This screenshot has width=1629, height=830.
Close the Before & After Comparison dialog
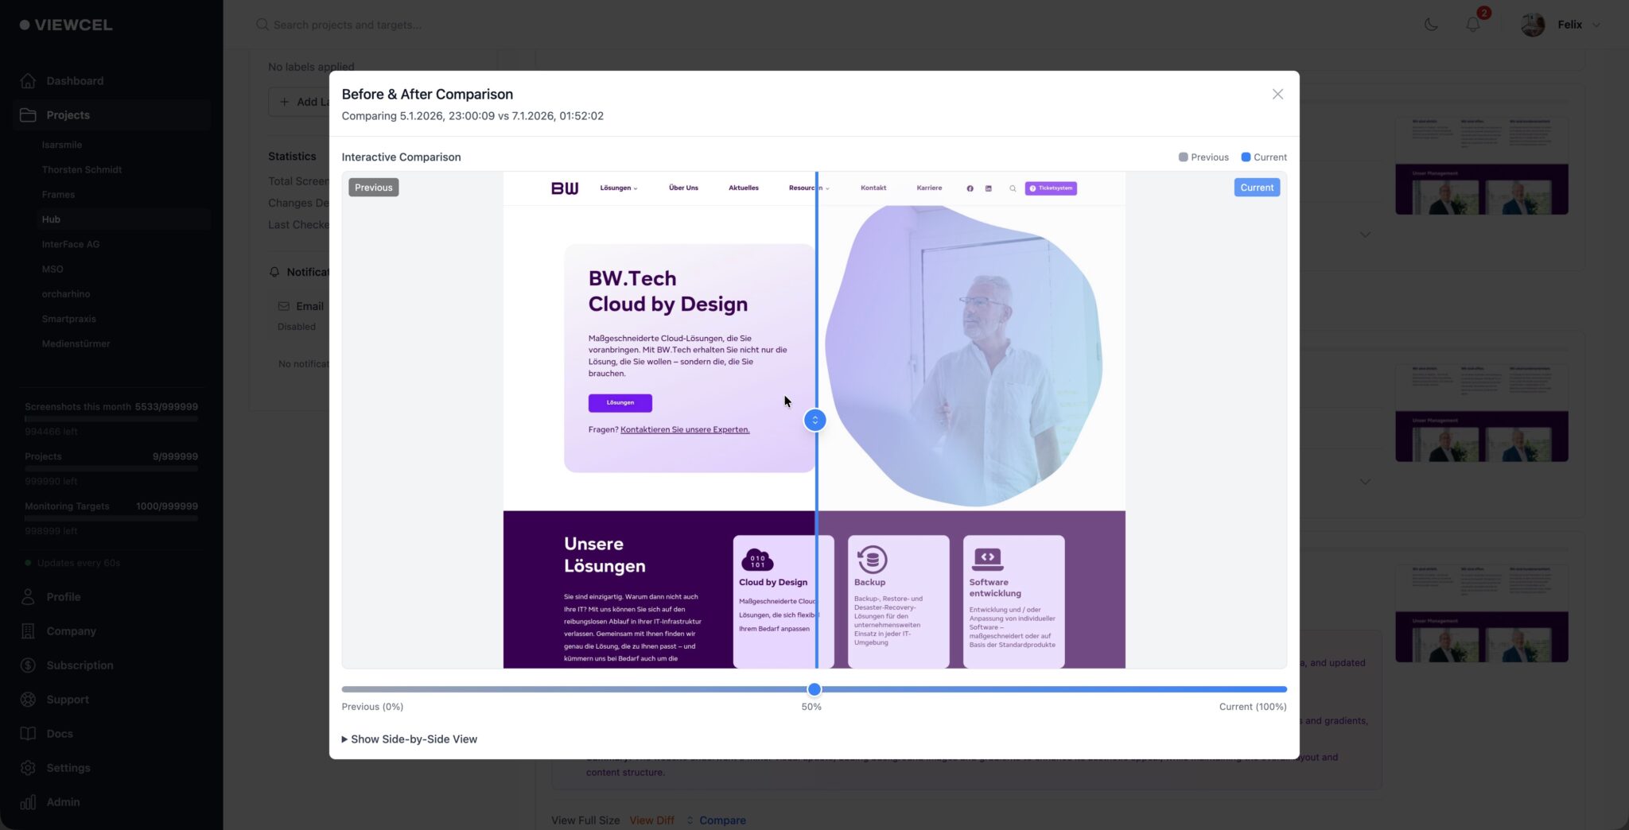1277,95
